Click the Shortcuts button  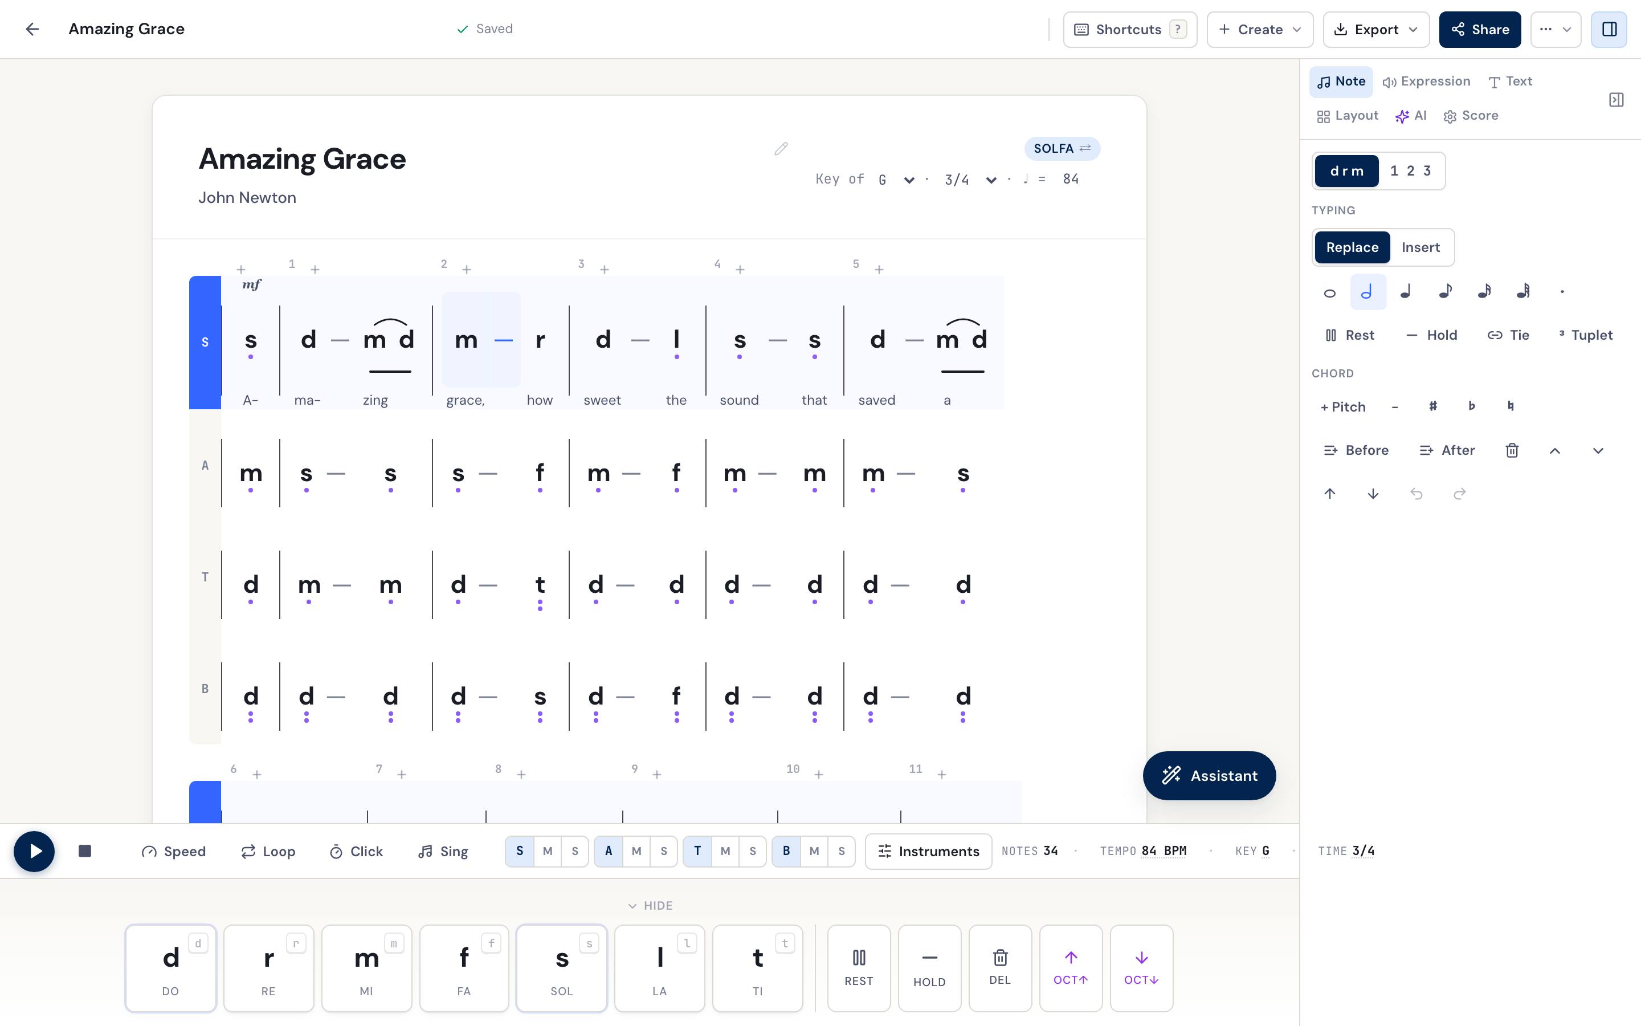[1130, 29]
